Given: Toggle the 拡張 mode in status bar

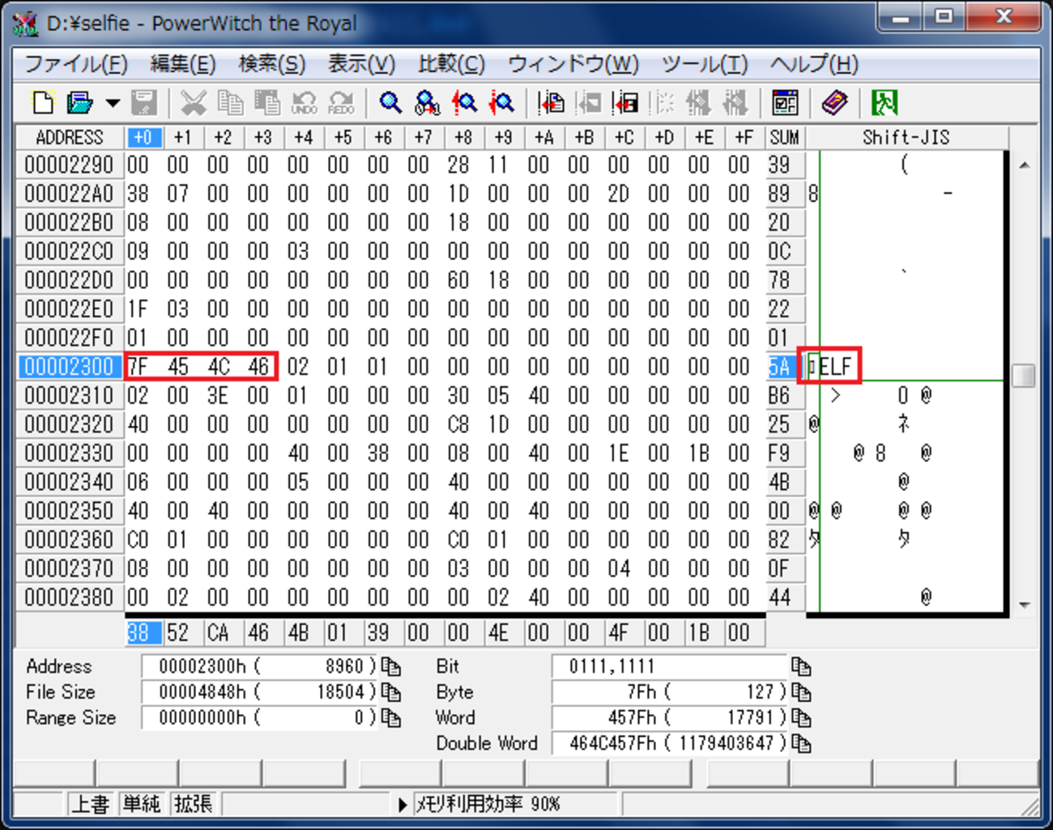Looking at the screenshot, I should (x=194, y=804).
